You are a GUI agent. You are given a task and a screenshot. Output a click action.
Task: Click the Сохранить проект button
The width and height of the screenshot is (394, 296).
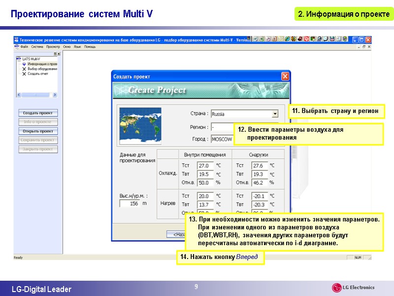point(38,140)
